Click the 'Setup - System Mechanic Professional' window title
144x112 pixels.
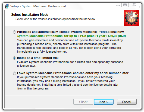[38, 6]
